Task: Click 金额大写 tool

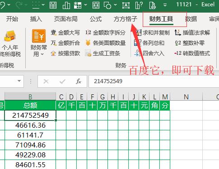Action: coord(65,32)
